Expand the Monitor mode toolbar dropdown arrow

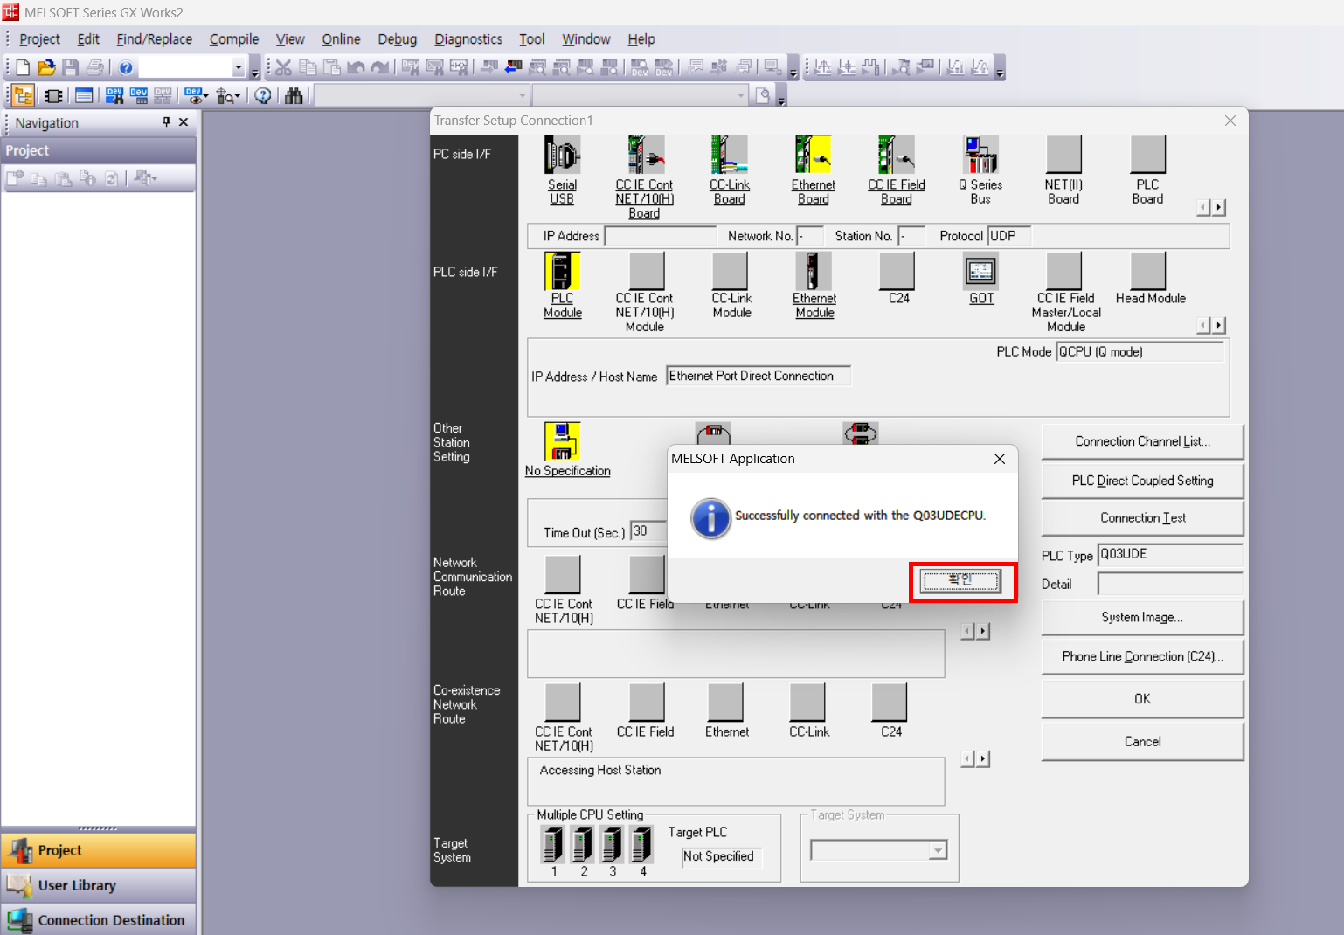click(x=205, y=96)
